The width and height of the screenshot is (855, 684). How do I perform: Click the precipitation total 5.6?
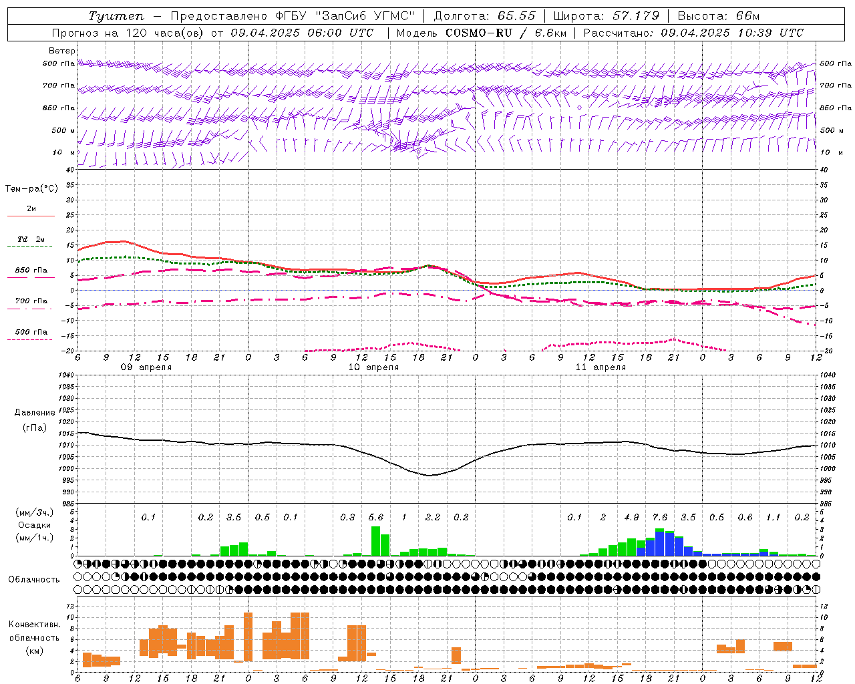[x=376, y=518]
